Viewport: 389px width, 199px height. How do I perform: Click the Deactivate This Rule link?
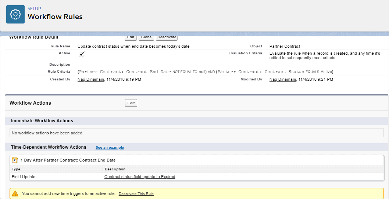pos(136,194)
